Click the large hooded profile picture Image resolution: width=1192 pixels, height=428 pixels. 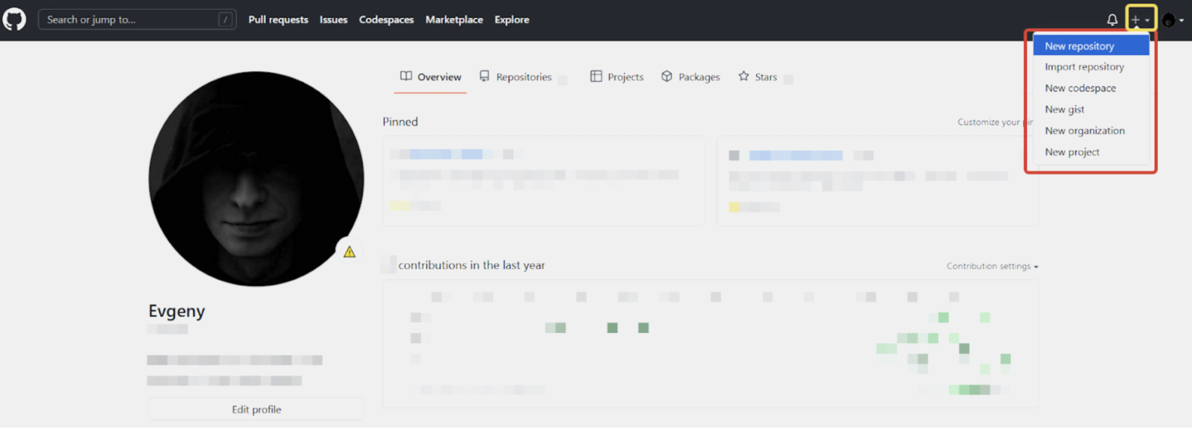(255, 178)
